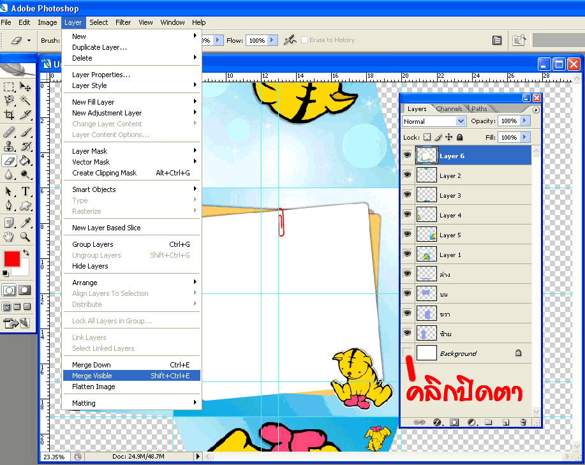Hide Layer 3 with its eye icon
The image size is (585, 465).
coord(408,195)
